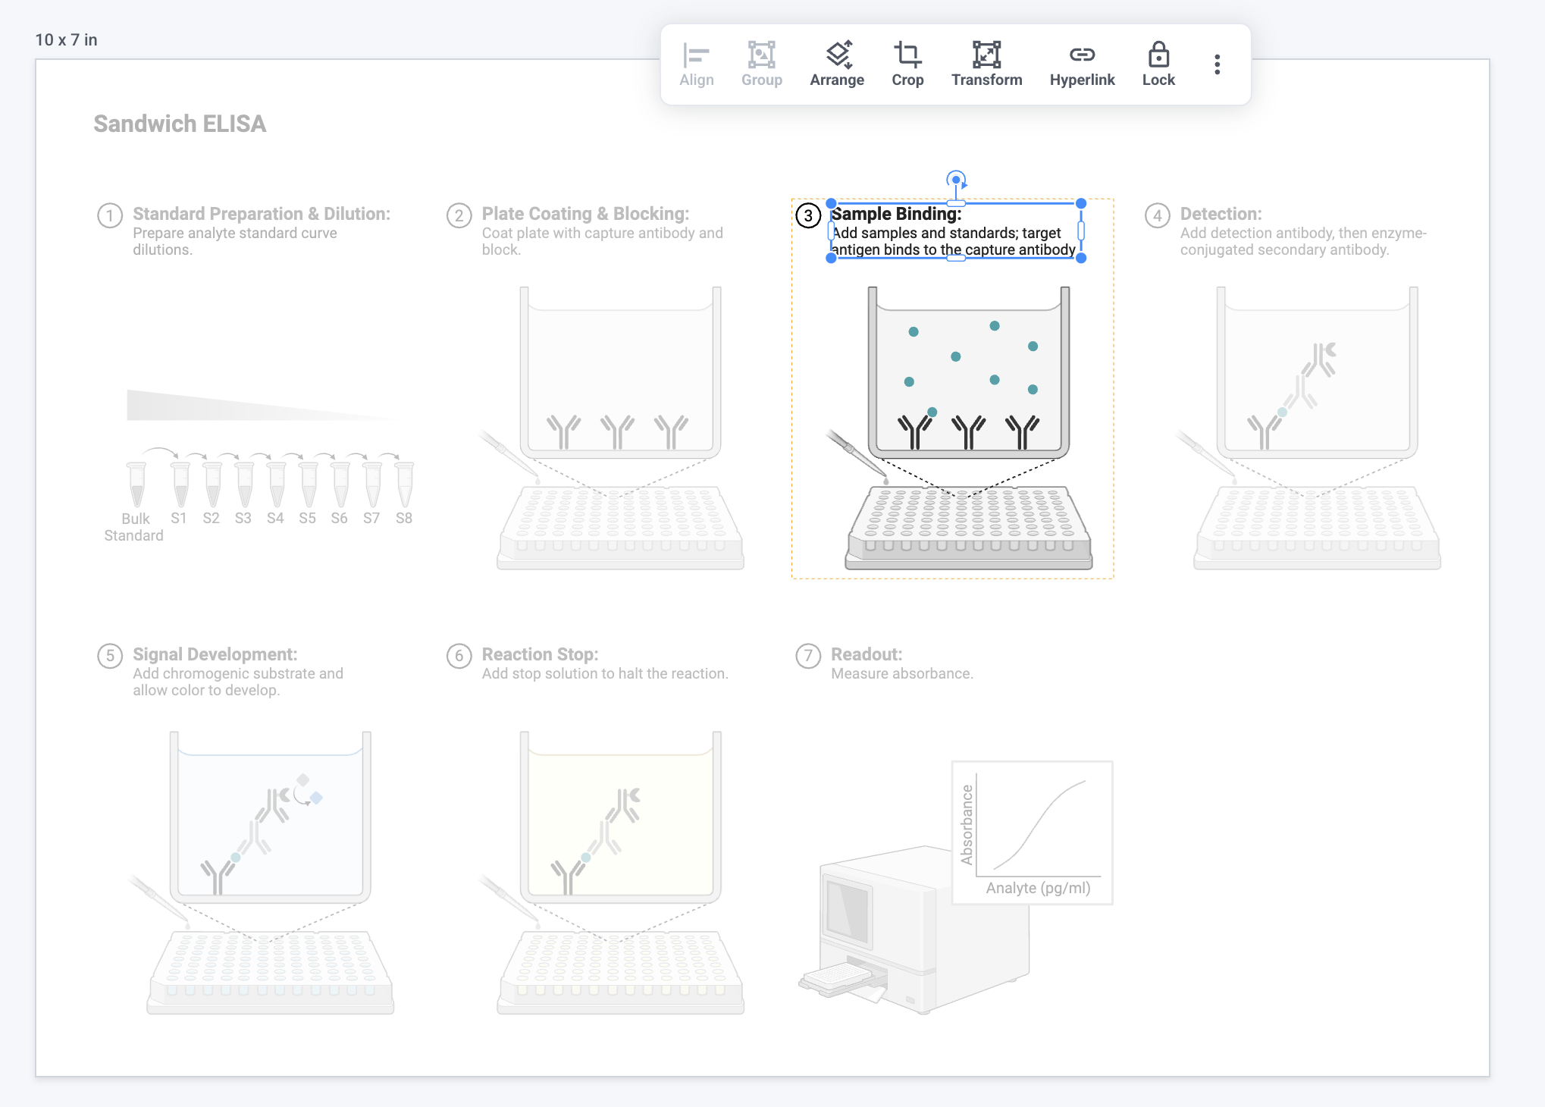Lock the selected text object
This screenshot has width=1545, height=1107.
pyautogui.click(x=1158, y=64)
